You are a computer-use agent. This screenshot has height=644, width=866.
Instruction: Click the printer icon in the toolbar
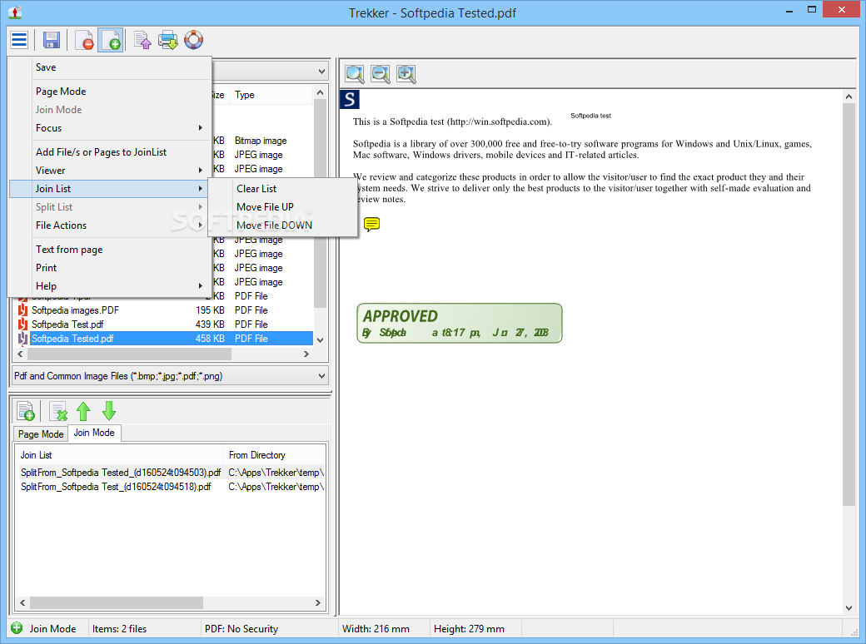click(x=168, y=40)
